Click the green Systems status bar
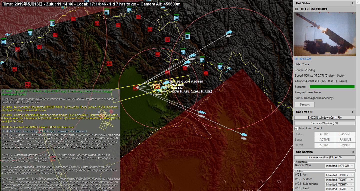This screenshot has width=360, height=191. 332,87
